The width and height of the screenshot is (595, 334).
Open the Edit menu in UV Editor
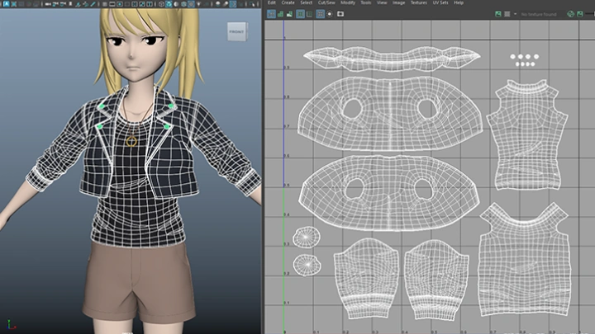(272, 2)
